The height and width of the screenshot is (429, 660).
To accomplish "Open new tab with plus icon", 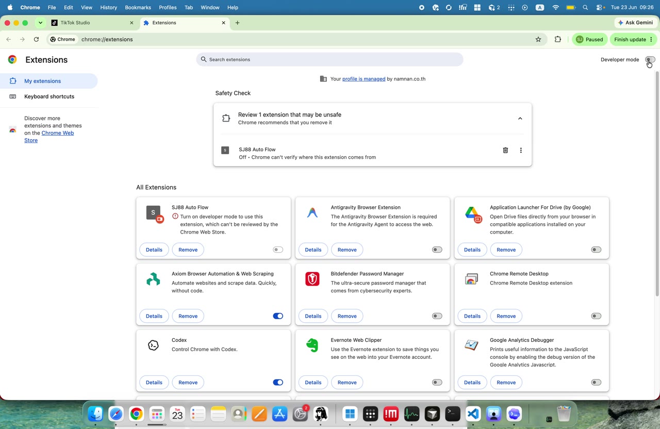I will [237, 23].
